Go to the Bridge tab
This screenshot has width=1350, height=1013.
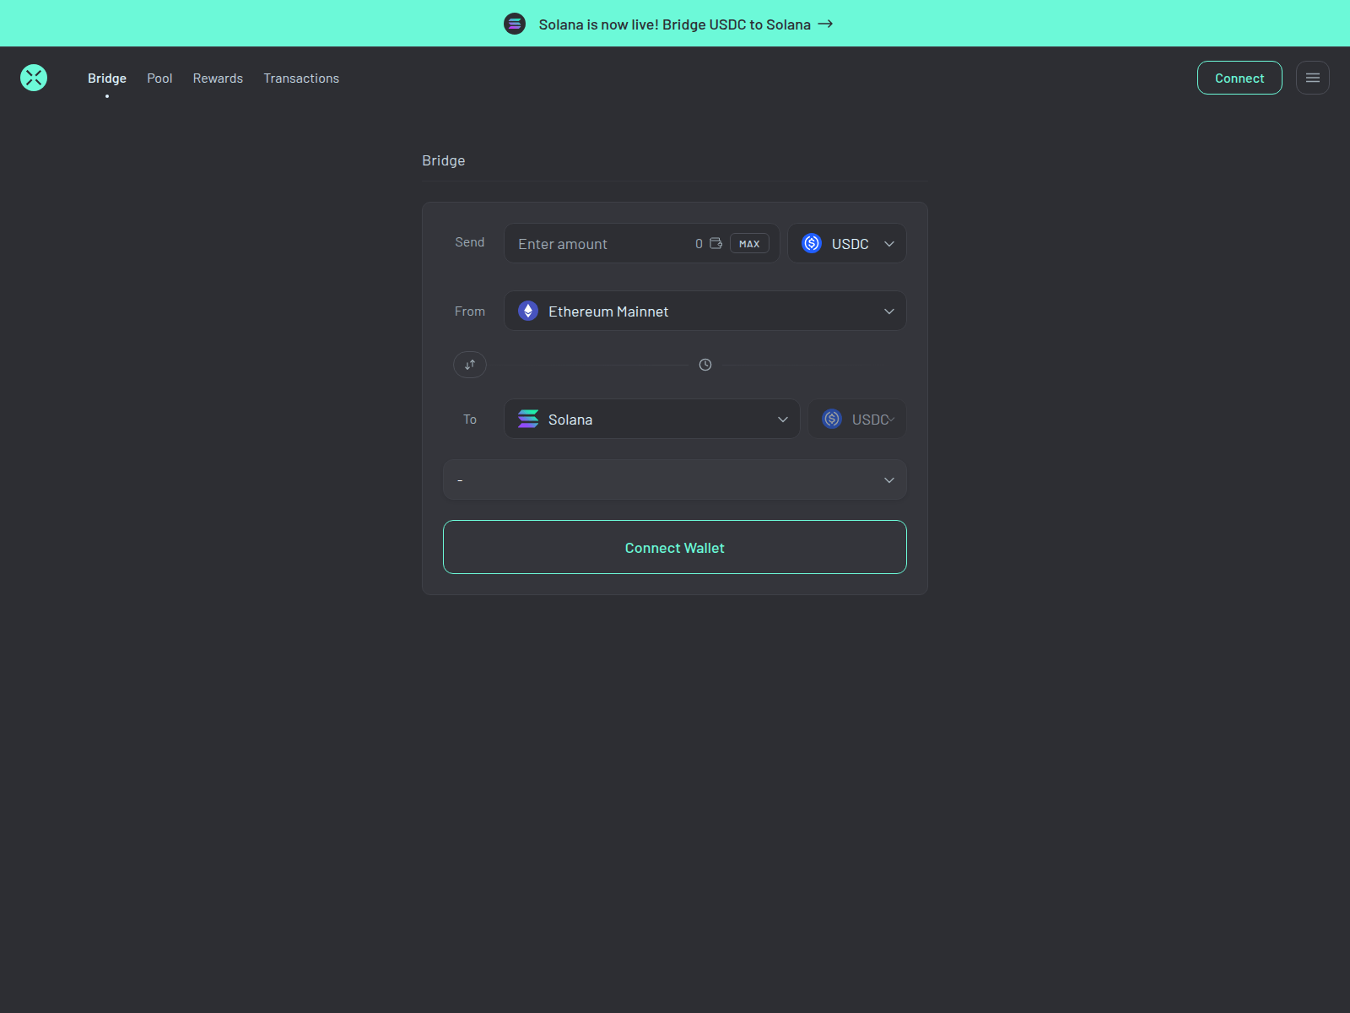click(107, 78)
